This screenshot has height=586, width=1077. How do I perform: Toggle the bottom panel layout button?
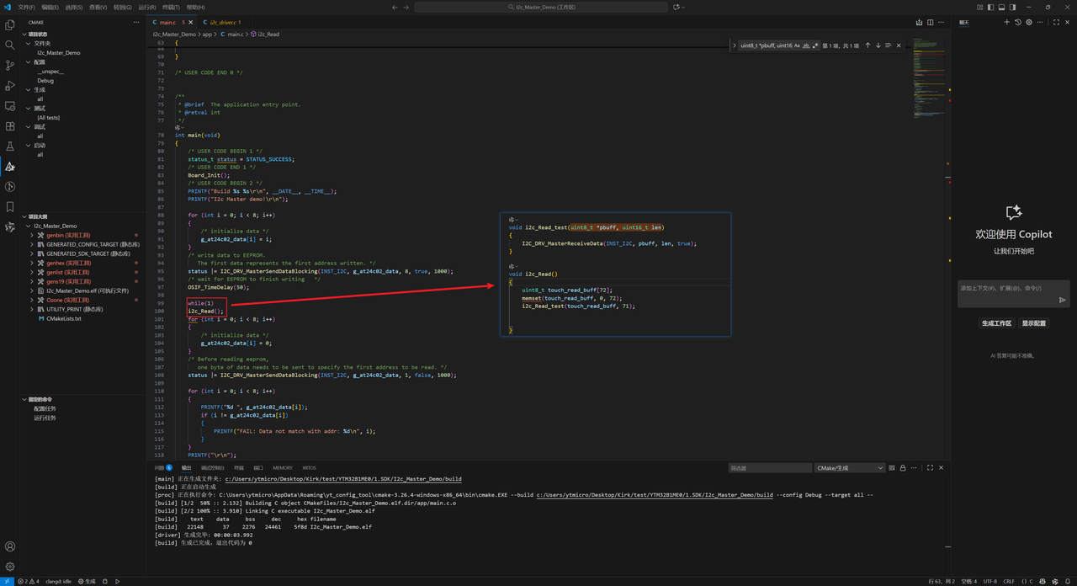pos(1001,8)
